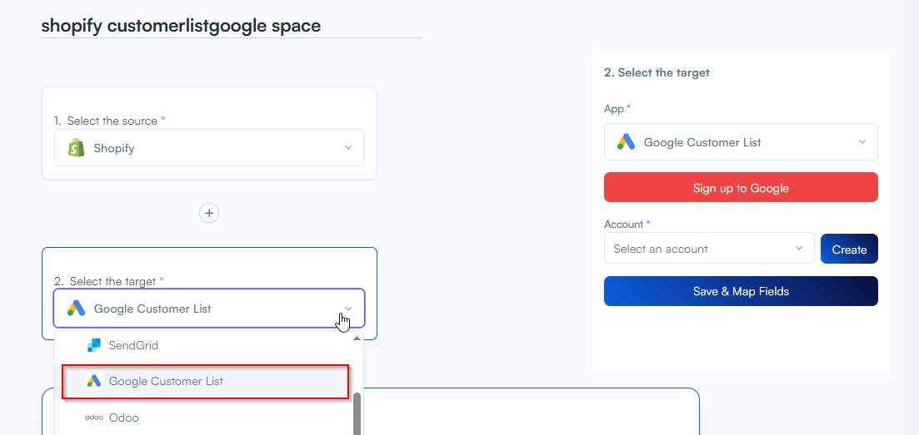
Task: Click the SendGrid logo in the options list
Action: point(94,345)
